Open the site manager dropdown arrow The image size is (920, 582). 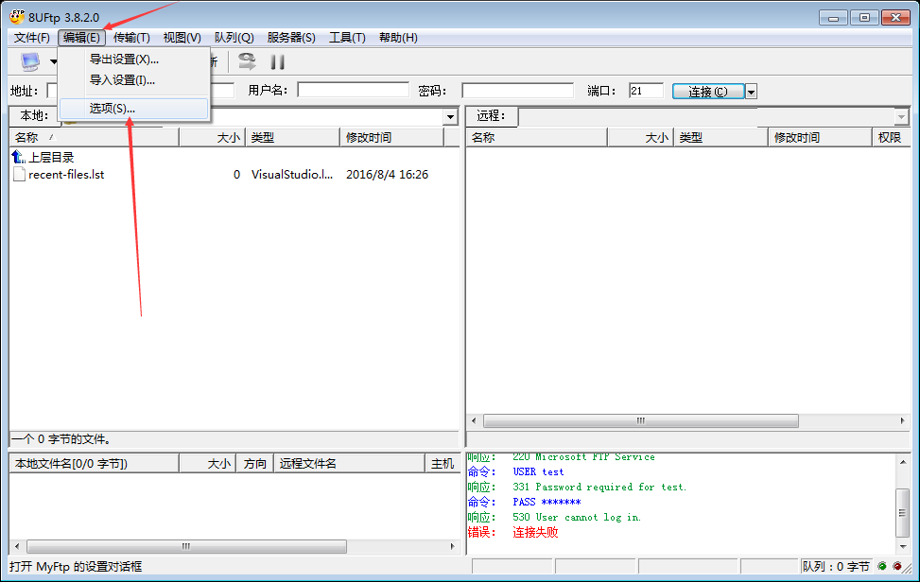[x=54, y=62]
